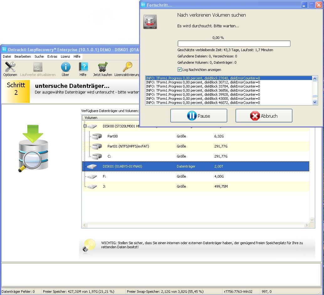Click the Part01 NTFS partition icon
Image resolution: width=324 pixels, height=295 pixels.
click(97, 146)
